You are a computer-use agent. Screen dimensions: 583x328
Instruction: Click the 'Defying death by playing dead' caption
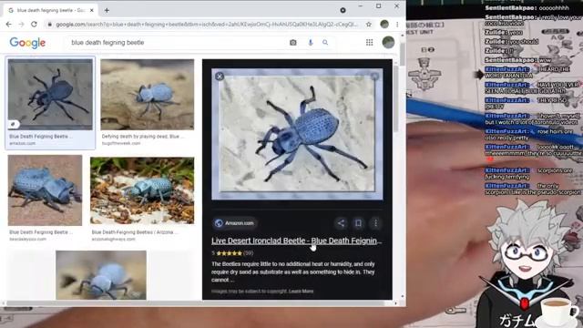click(143, 137)
